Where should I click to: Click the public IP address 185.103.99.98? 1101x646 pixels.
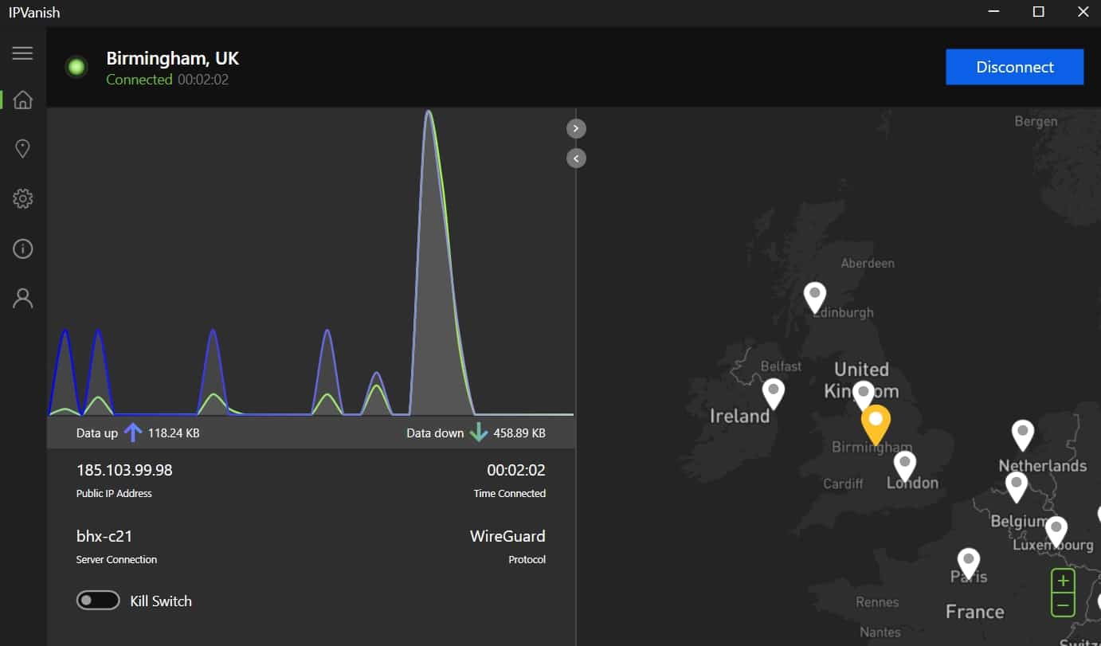(124, 470)
